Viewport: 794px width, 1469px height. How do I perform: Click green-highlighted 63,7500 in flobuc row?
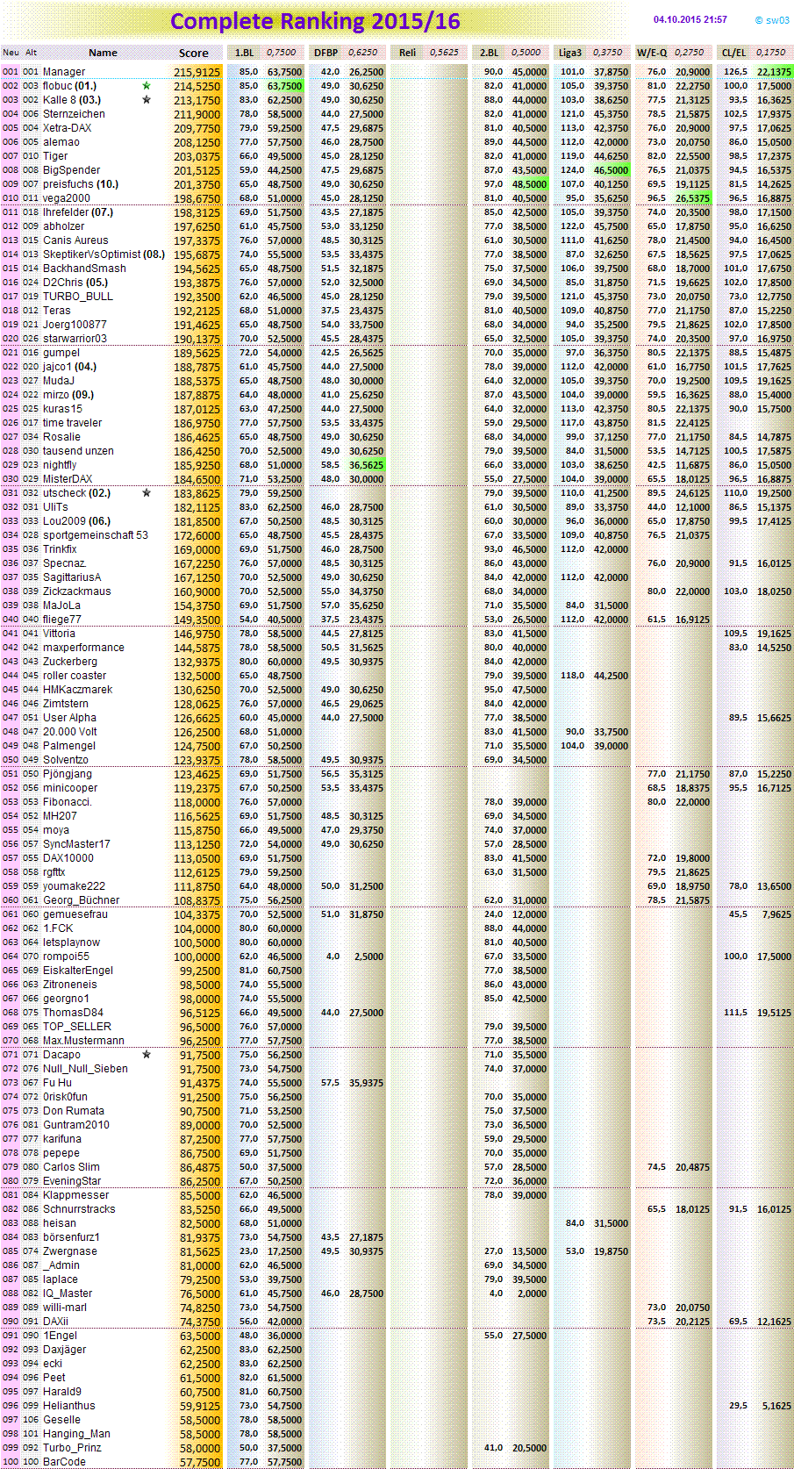click(284, 86)
